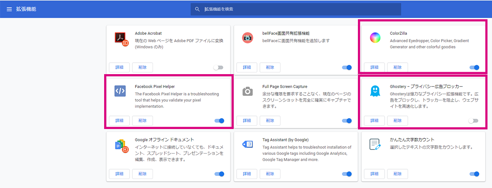
Task: Click 削除 for Google オフライン ドキュメント
Action: (x=142, y=174)
